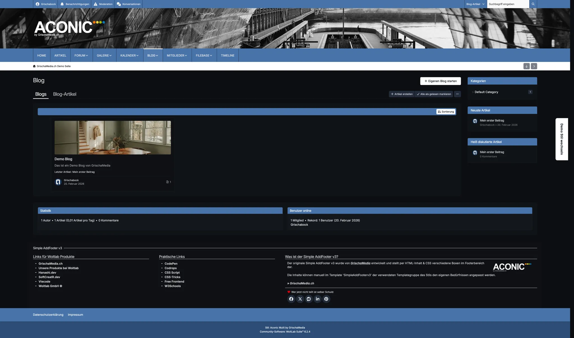This screenshot has width=574, height=338.
Task: Click Grischabock avatar in Demo Blog card
Action: point(58,182)
